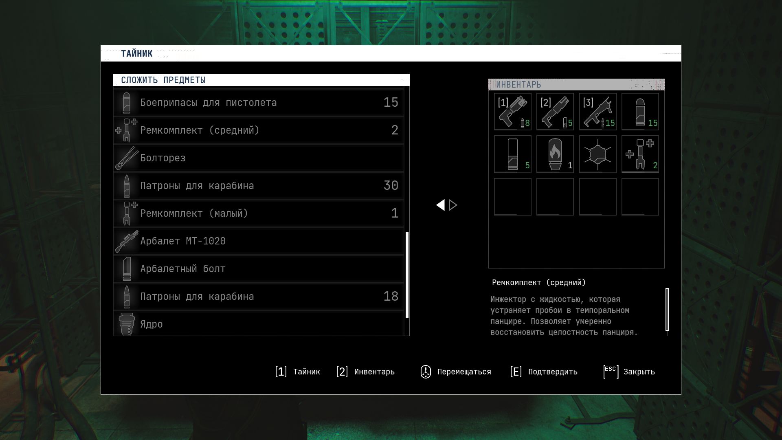Select carbine weapon in inventory slot 3

tap(597, 112)
